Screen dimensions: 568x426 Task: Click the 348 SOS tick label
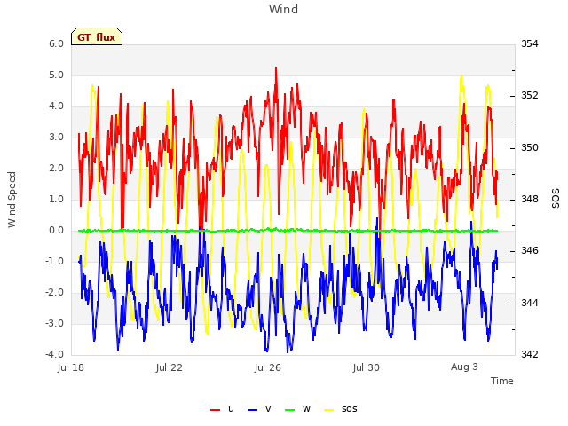pyautogui.click(x=530, y=199)
